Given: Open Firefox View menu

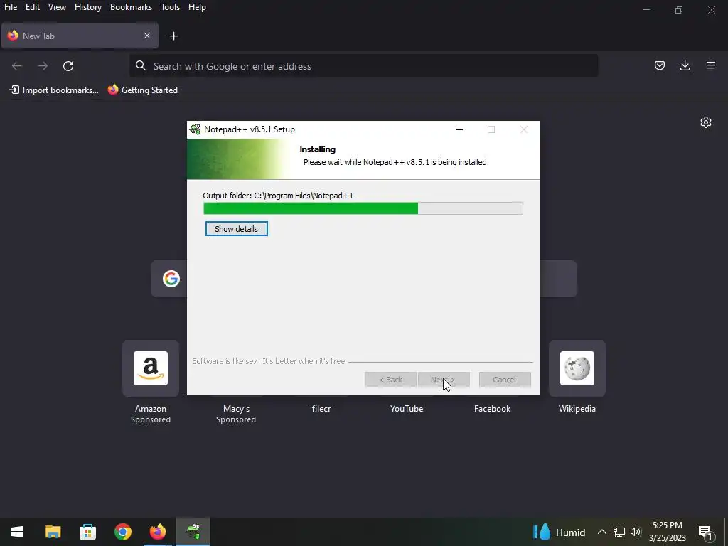Looking at the screenshot, I should 57,7.
